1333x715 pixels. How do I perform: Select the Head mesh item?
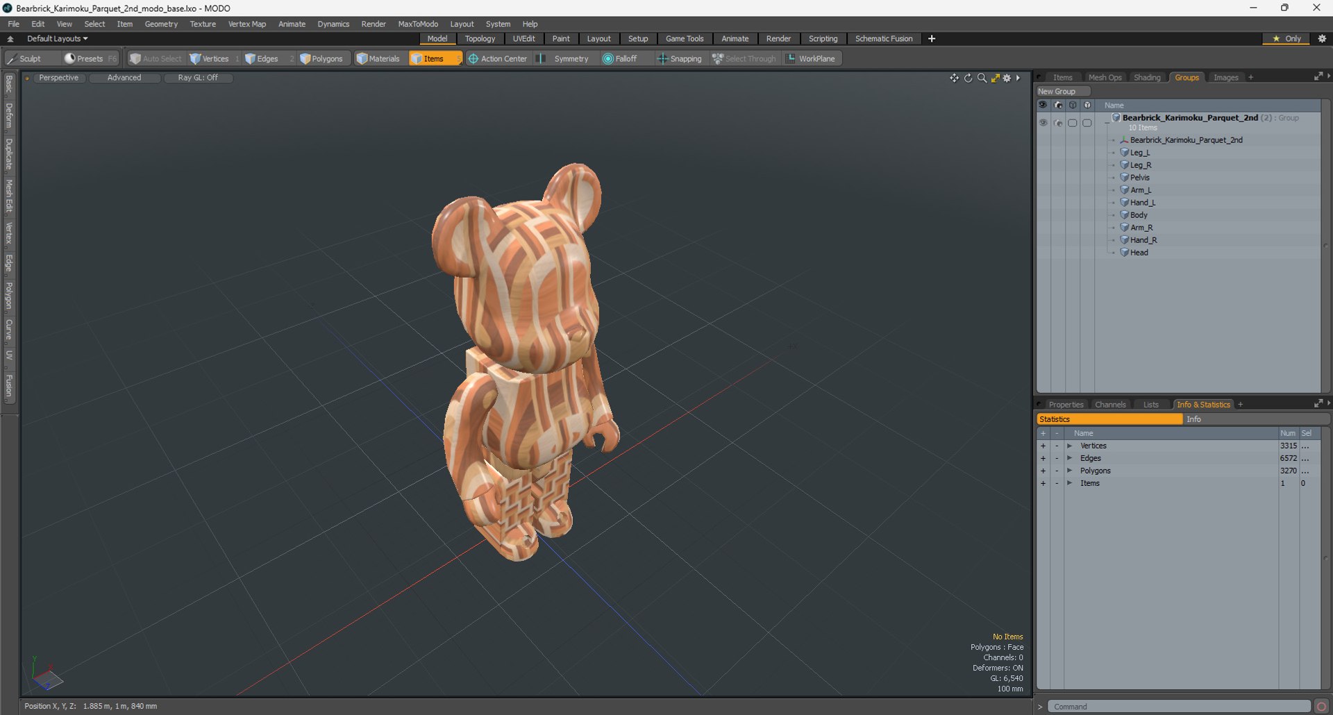(x=1139, y=253)
